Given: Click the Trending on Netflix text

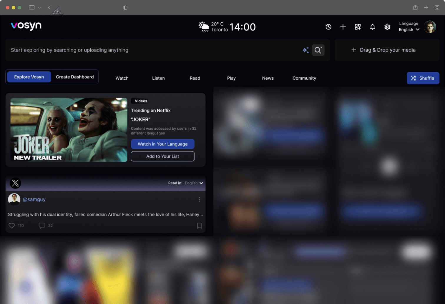Looking at the screenshot, I should coord(151,111).
